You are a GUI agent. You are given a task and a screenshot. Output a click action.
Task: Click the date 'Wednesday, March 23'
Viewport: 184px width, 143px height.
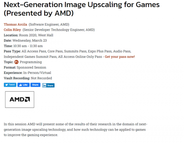pyautogui.click(x=33, y=41)
